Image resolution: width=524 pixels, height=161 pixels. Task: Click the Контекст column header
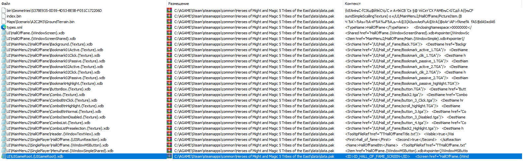[x=353, y=4]
